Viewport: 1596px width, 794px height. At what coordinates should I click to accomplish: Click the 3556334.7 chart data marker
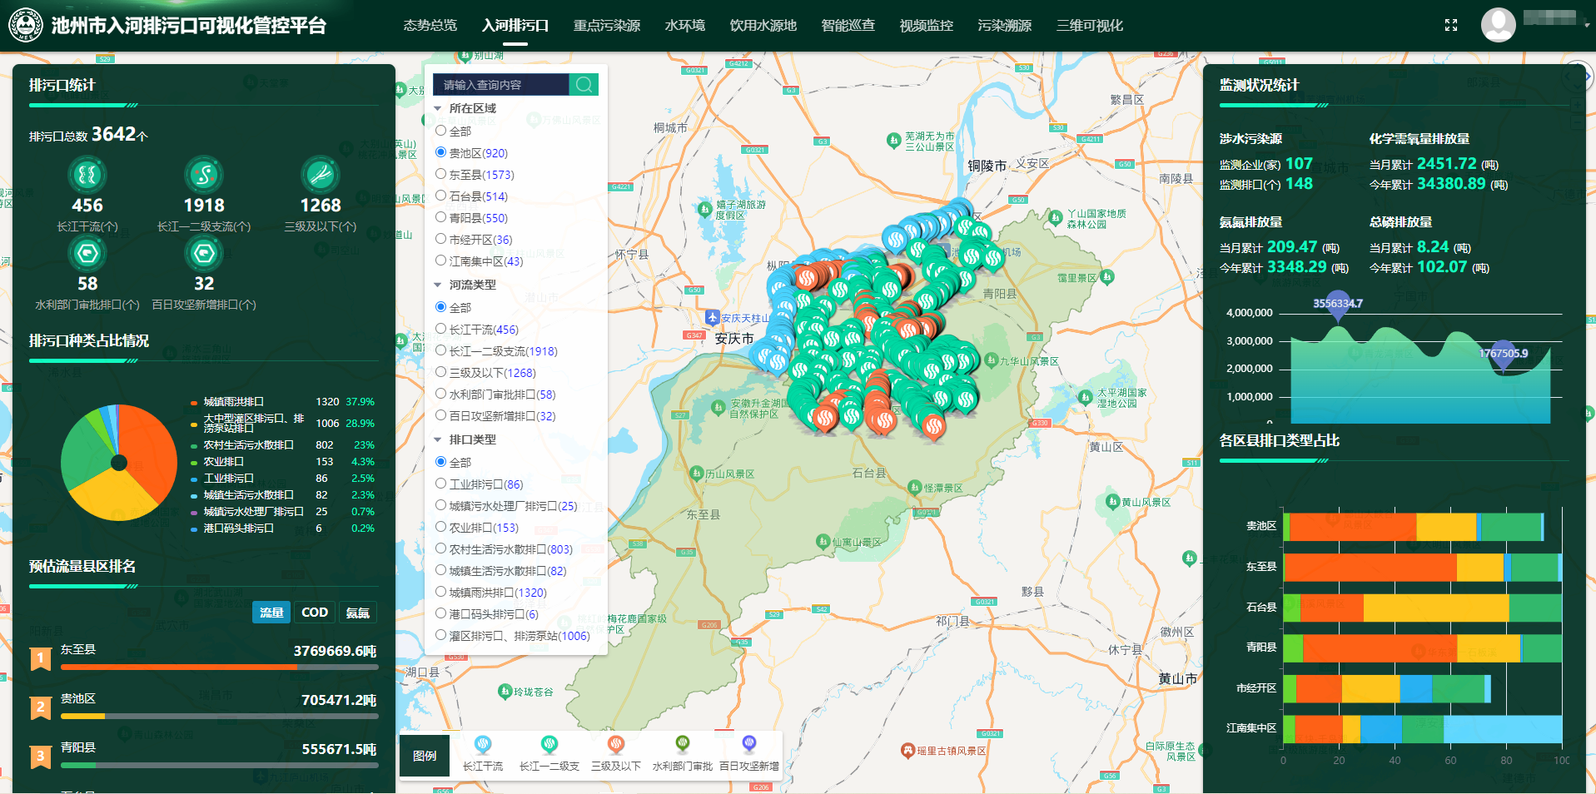1338,305
